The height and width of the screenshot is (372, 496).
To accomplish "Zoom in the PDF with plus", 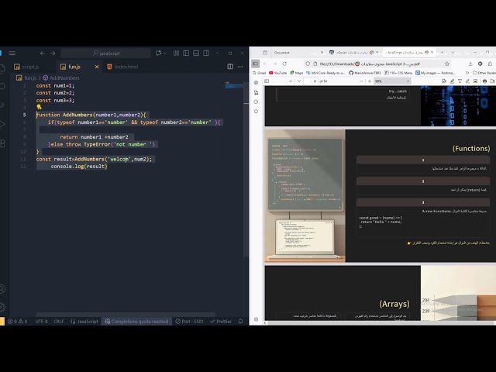I will click(370, 81).
